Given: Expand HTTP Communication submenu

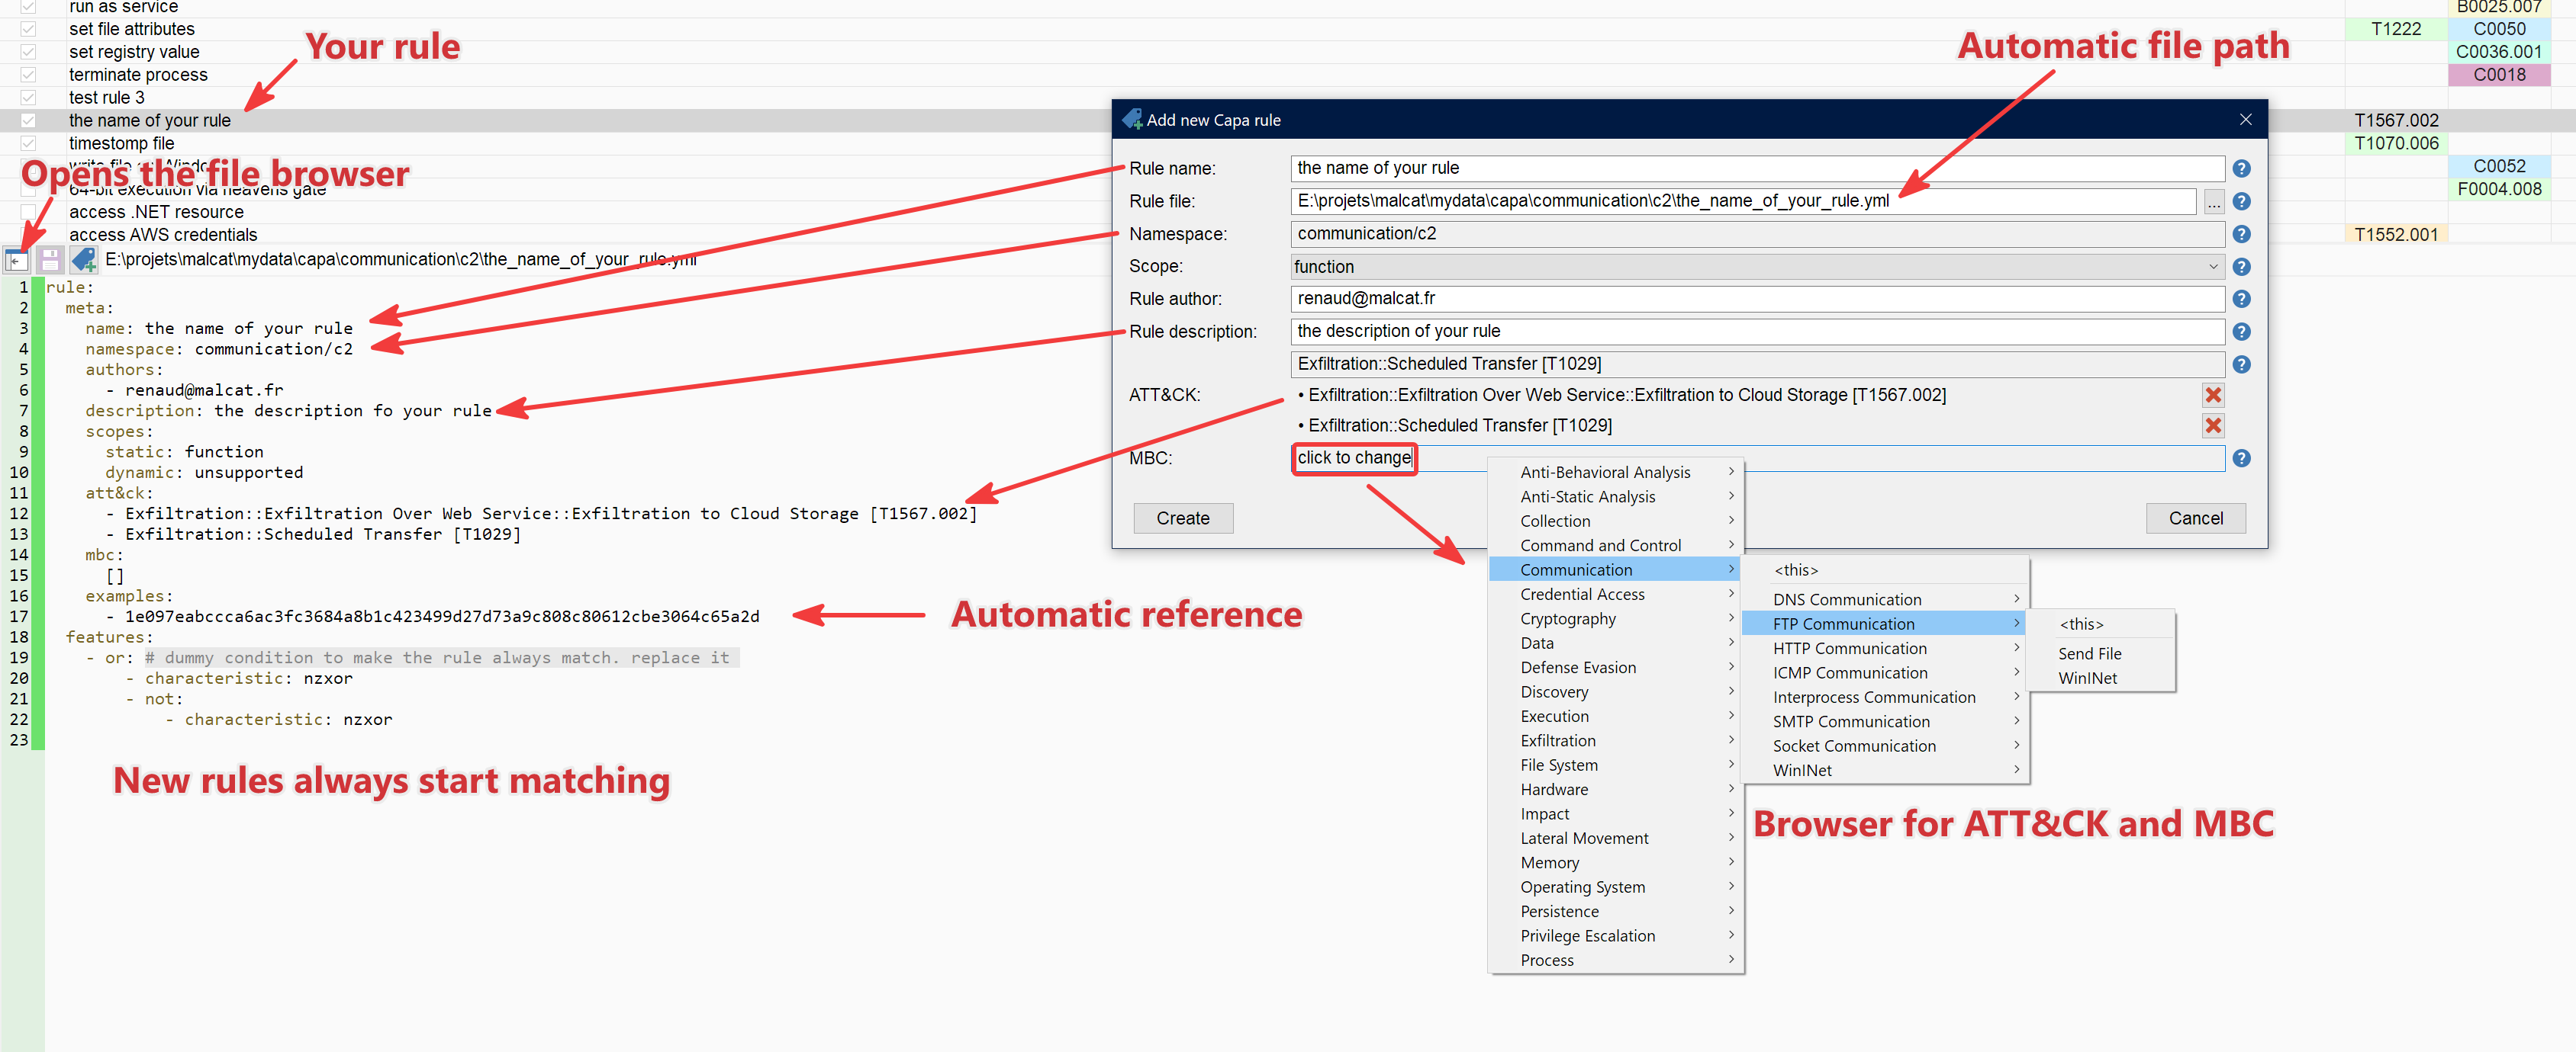Looking at the screenshot, I should tap(1885, 649).
